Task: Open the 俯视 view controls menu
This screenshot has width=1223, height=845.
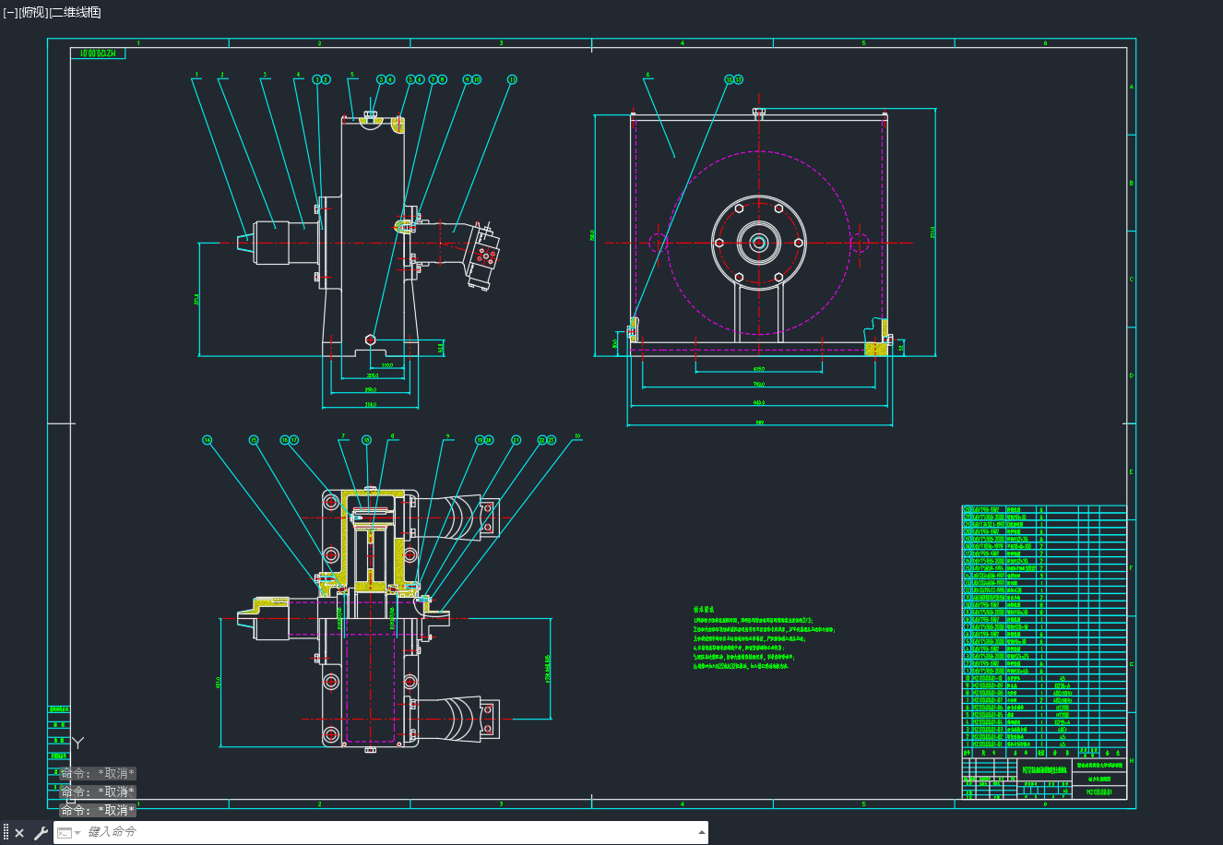Action: click(x=33, y=13)
